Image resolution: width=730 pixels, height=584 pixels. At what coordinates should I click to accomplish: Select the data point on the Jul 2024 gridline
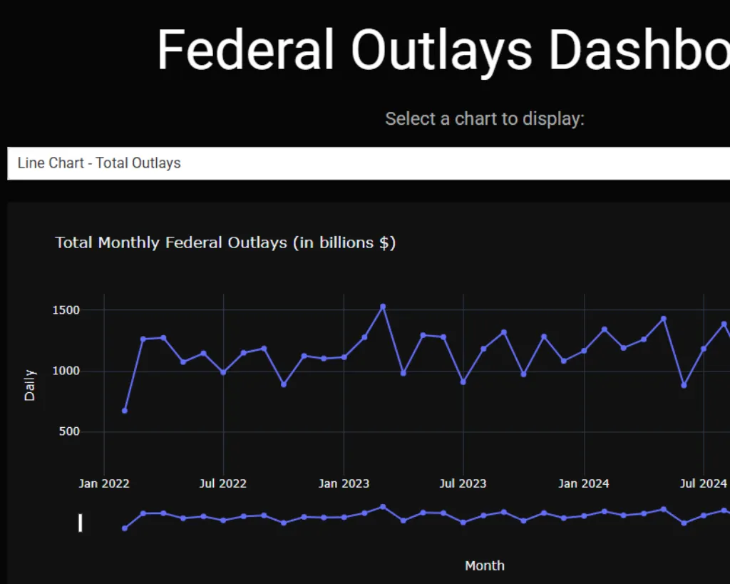click(x=704, y=349)
